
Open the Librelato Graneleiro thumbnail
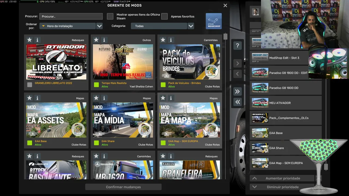click(x=56, y=62)
